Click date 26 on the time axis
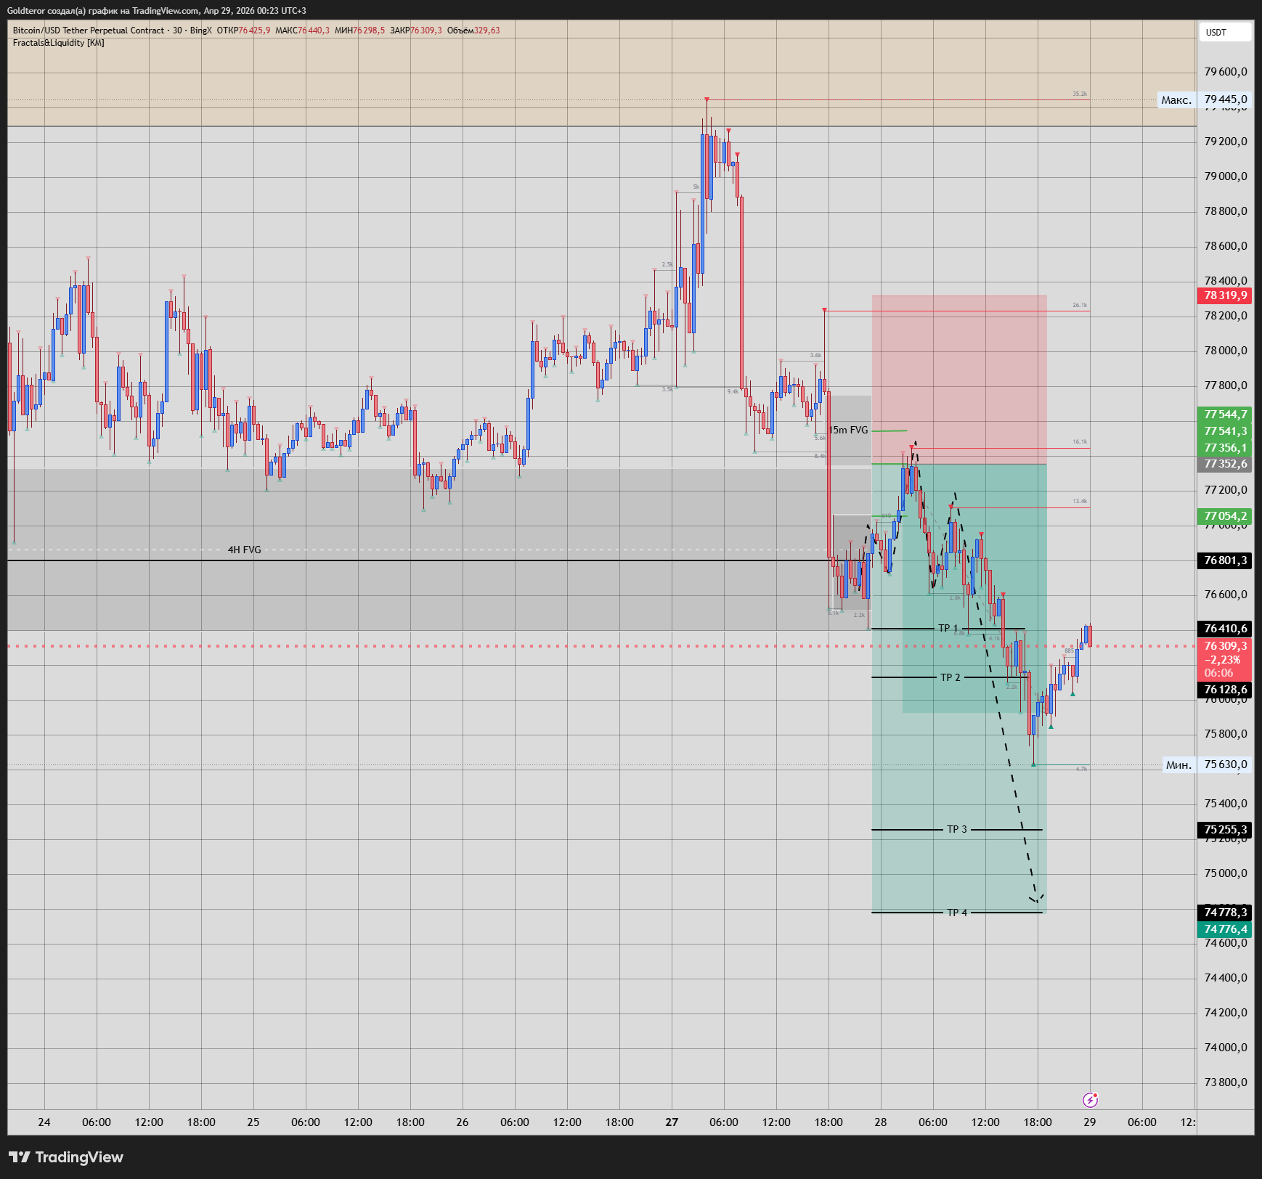 463,1122
